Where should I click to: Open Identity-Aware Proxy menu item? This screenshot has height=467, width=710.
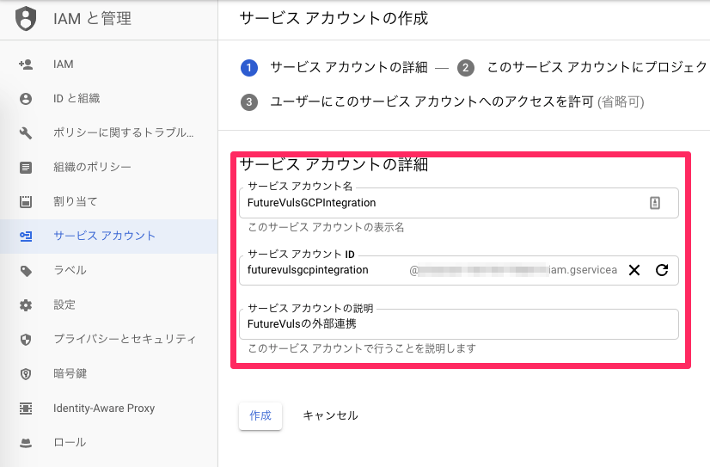point(108,409)
